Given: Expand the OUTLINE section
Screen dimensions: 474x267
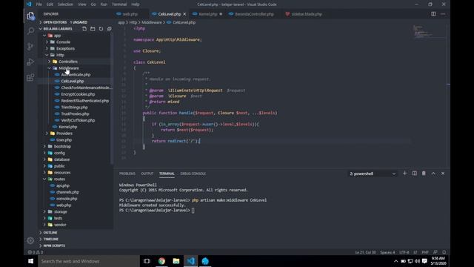Looking at the screenshot, I should [50, 232].
